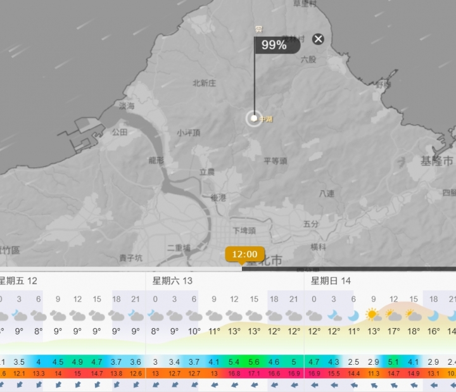Select hour 9 under 星期日 14

tap(374, 299)
